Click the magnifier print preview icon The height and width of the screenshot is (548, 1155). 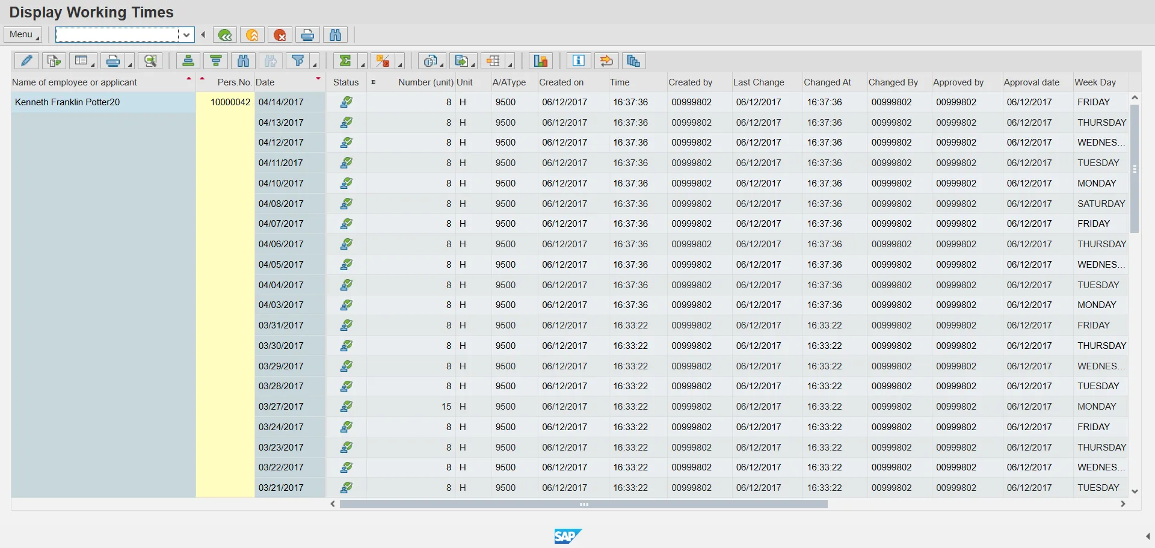point(150,61)
